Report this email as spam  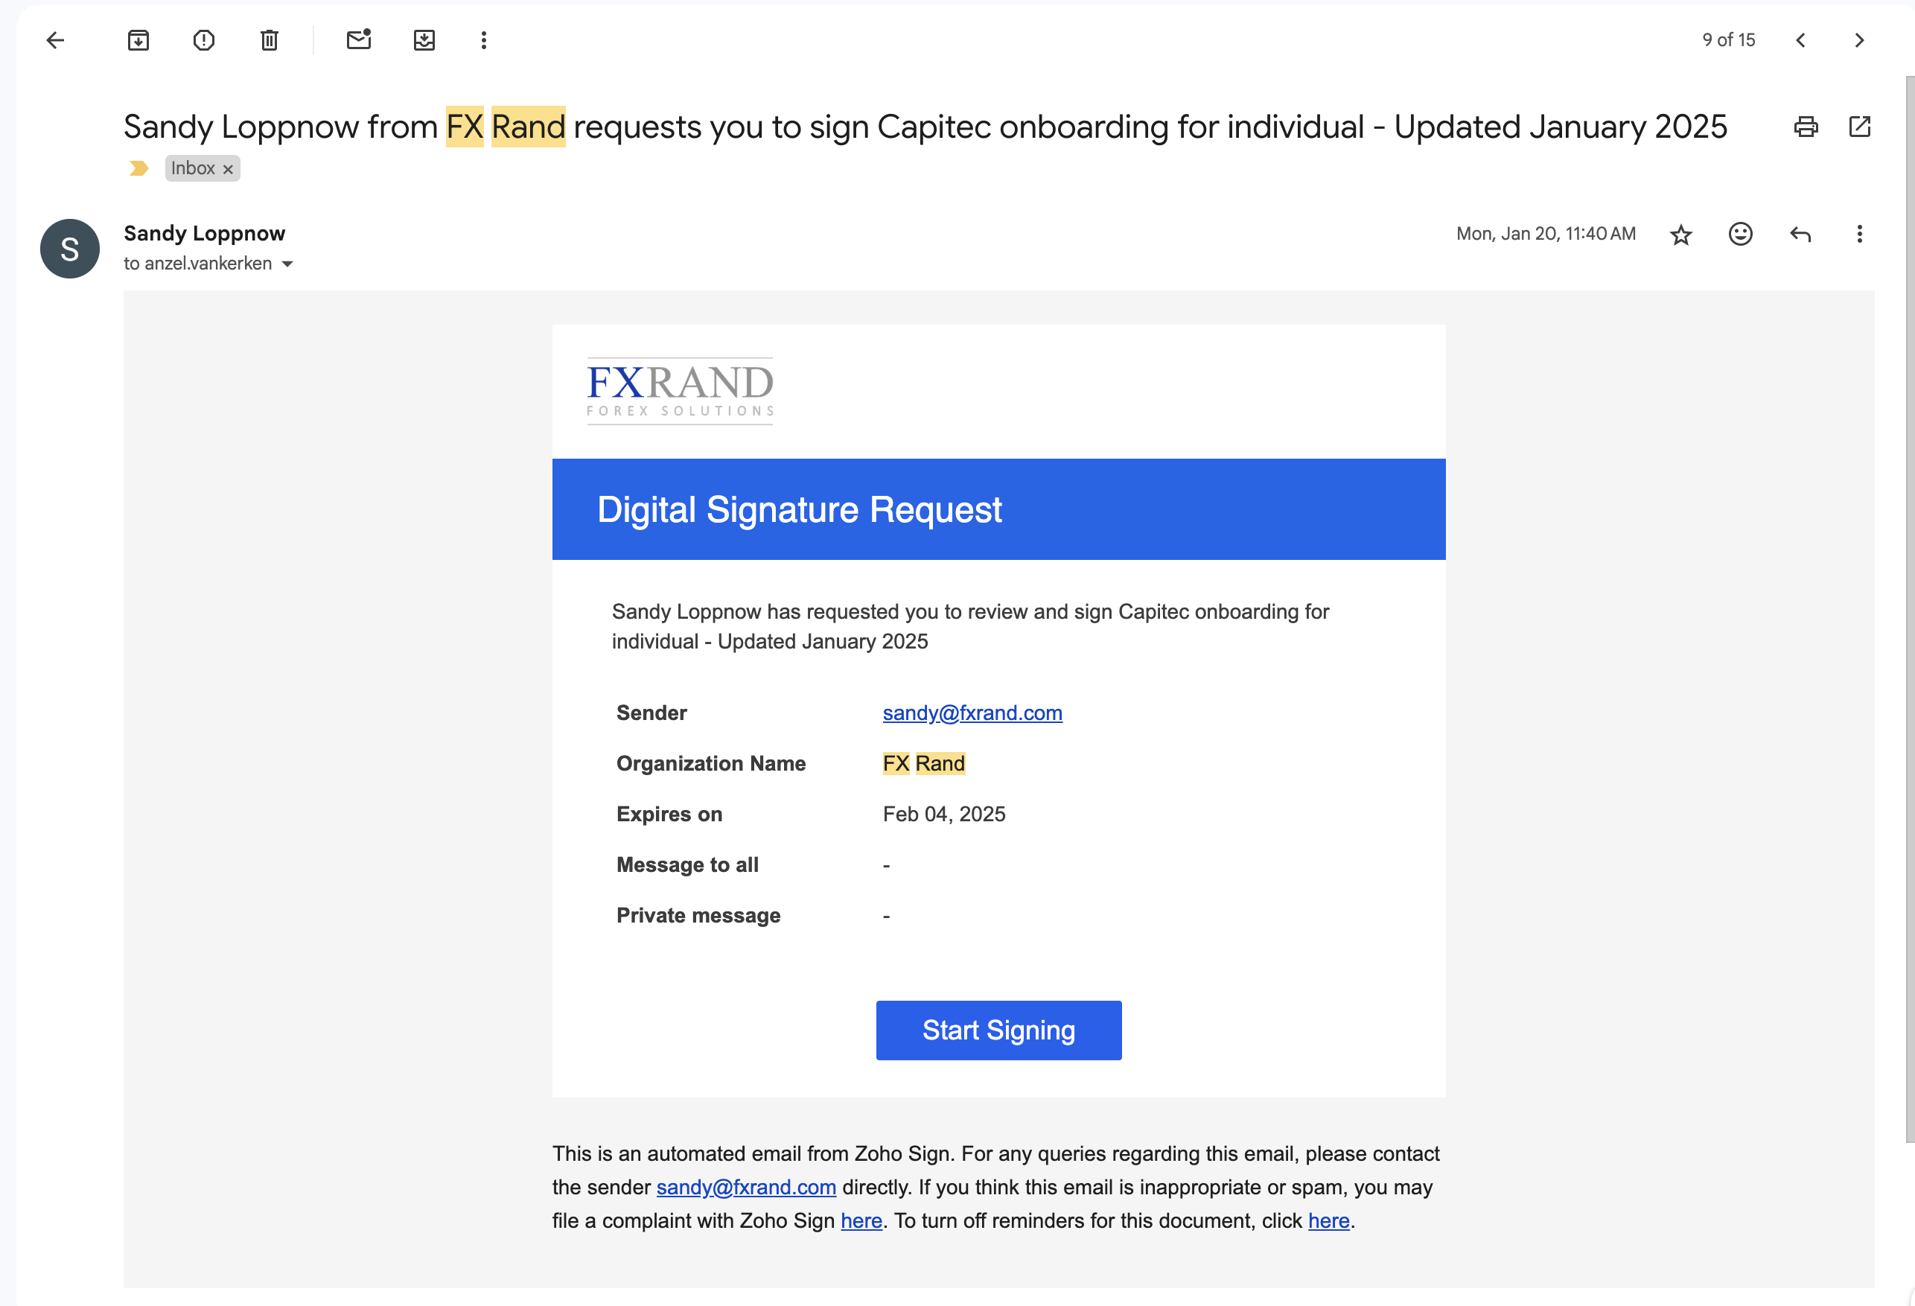203,39
